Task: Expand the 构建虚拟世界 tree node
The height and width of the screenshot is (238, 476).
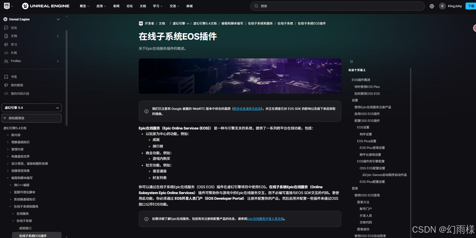Action: click(x=8, y=157)
